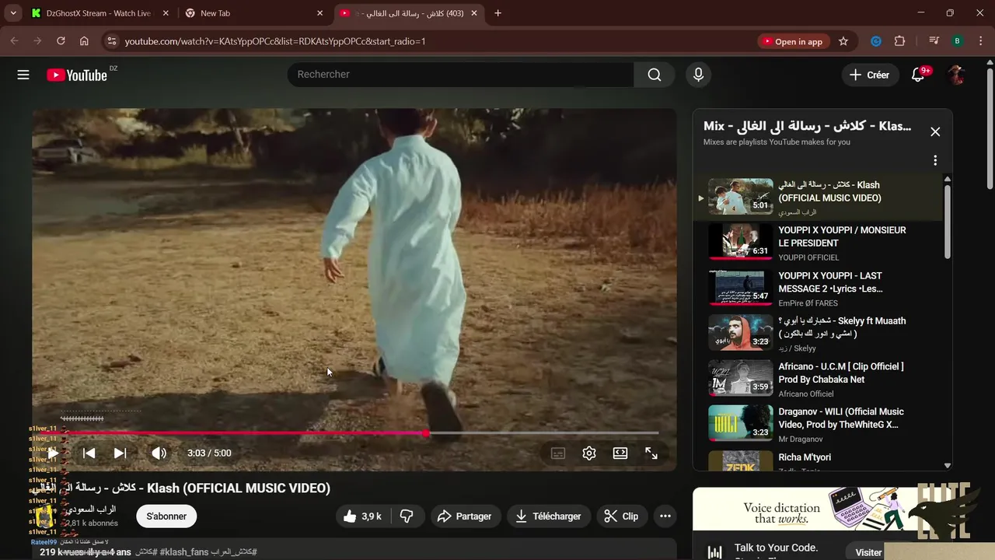Click the Open in app button
995x560 pixels.
tap(792, 41)
